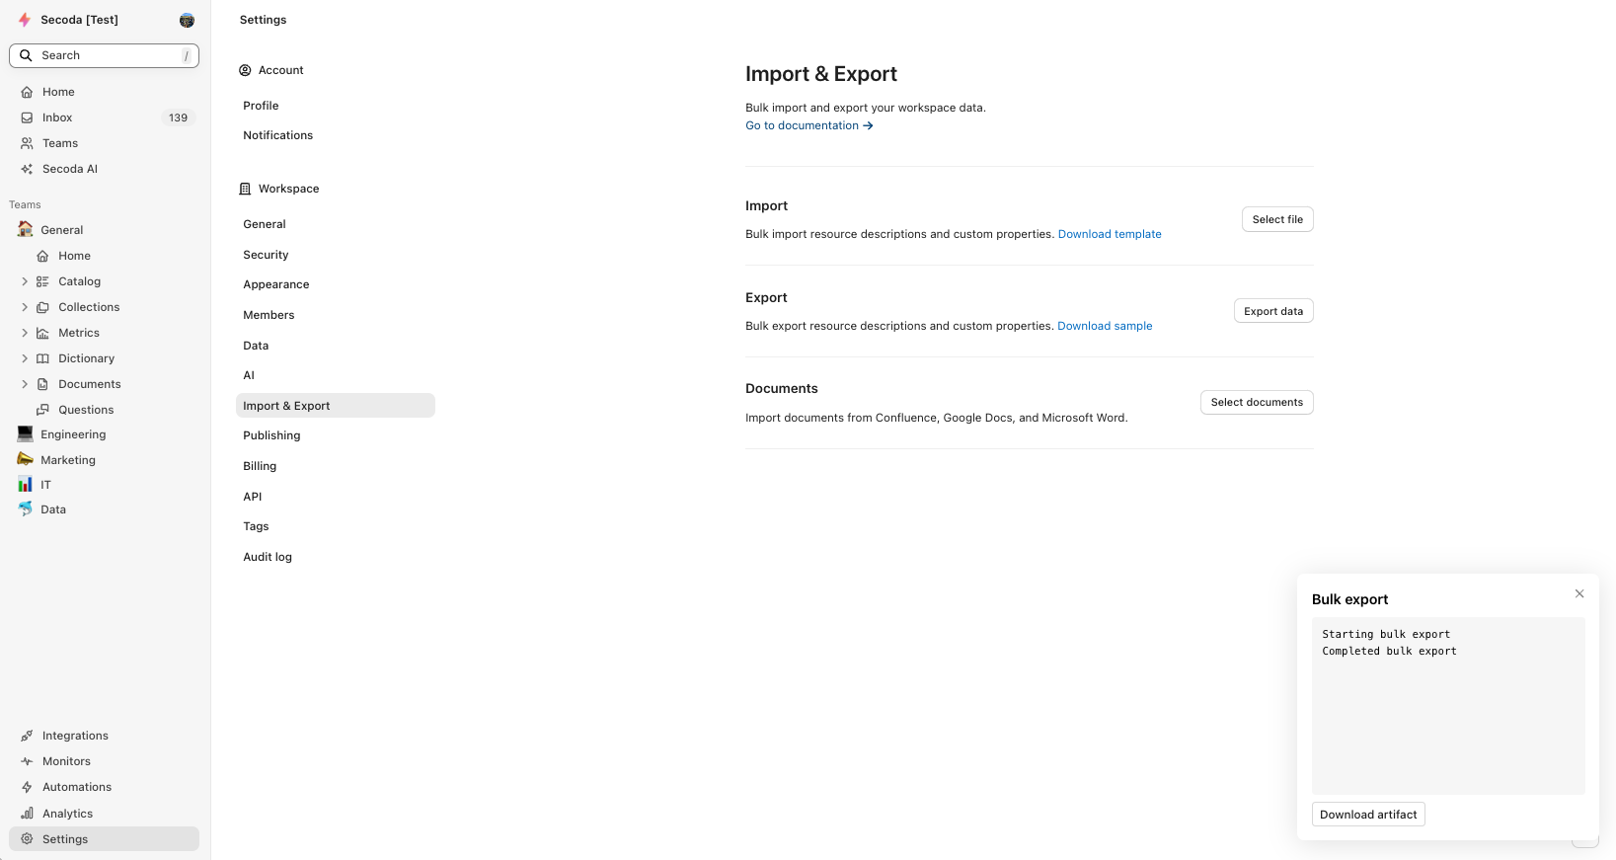Click the Monitors pulse icon
The image size is (1616, 860).
(x=27, y=761)
